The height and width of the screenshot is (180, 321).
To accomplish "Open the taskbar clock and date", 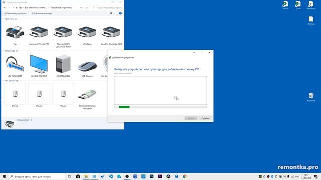I will point(306,176).
